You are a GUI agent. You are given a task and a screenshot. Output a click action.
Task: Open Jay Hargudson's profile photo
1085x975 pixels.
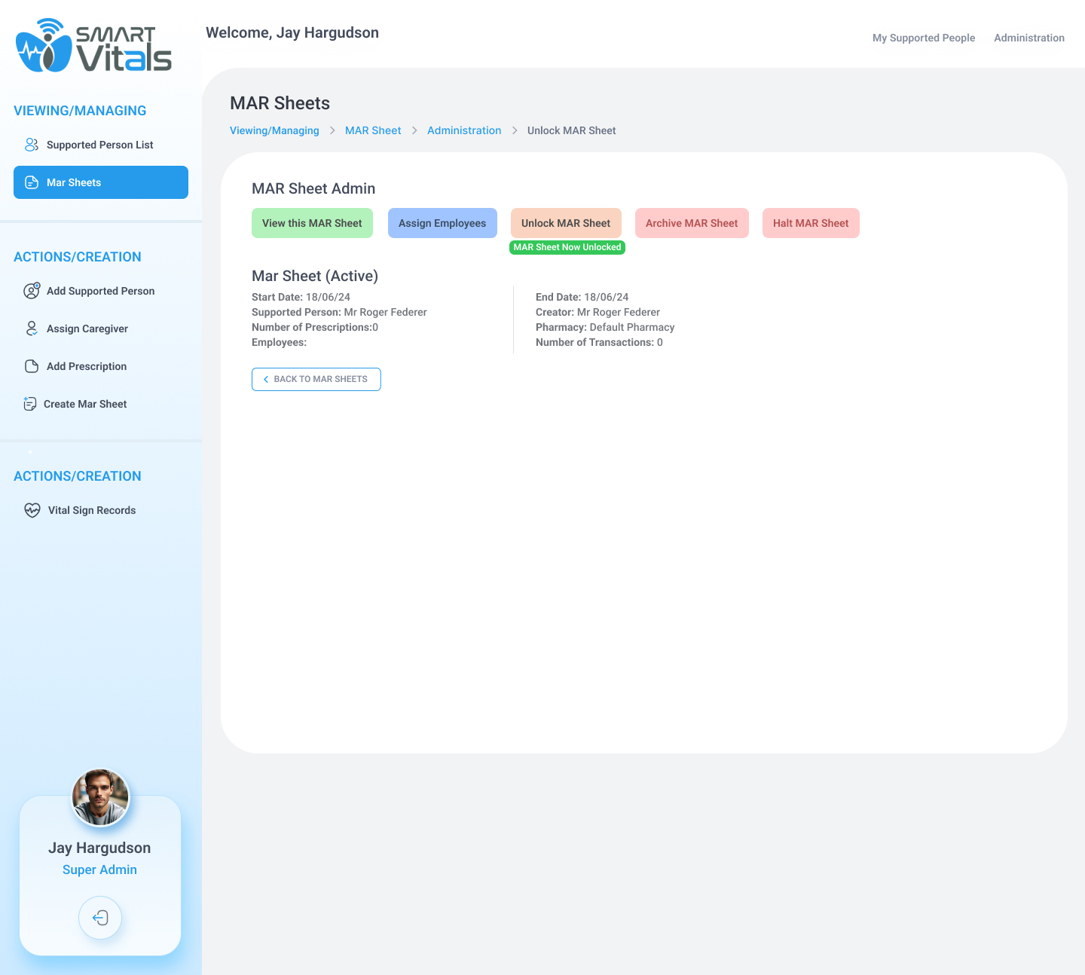click(x=100, y=797)
